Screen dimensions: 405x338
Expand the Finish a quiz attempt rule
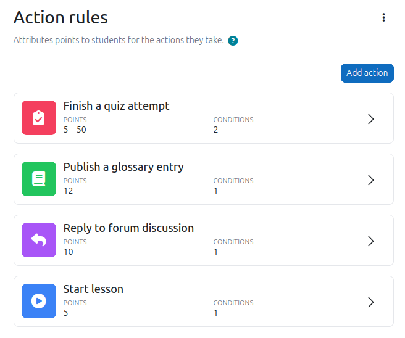[371, 119]
